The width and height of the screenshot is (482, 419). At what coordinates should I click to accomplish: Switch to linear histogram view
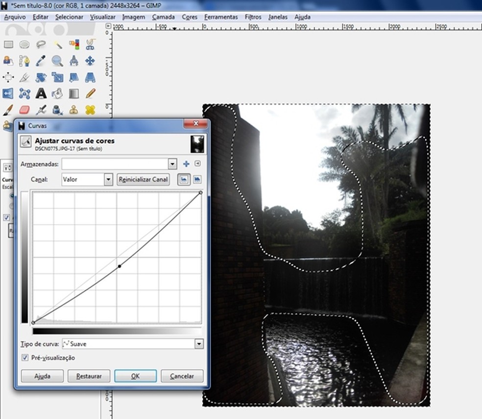(184, 179)
